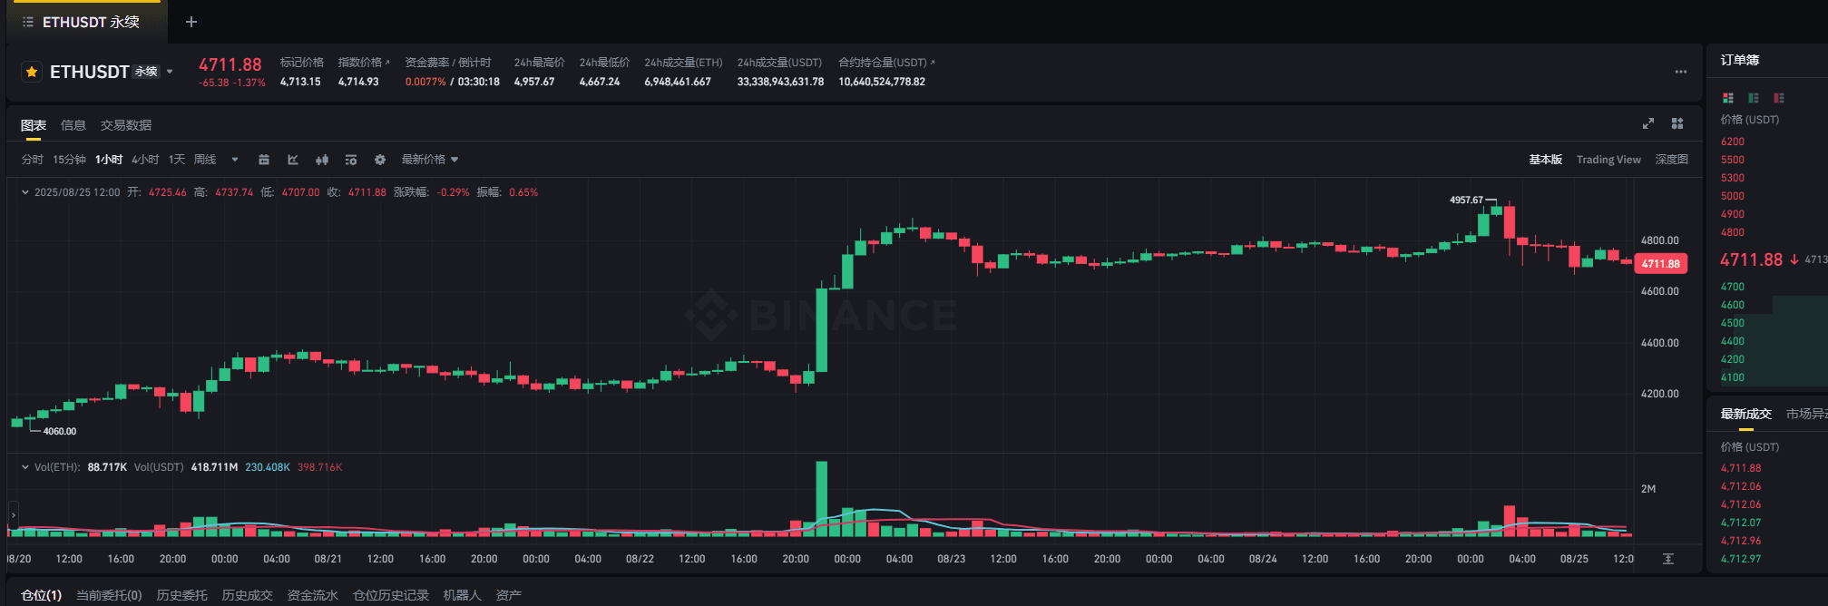Click order book bid price 4700

(x=1733, y=287)
